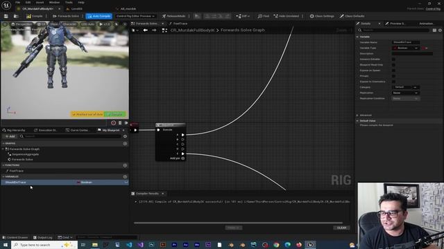Screen dimensions: 444x249
Task: Open the Category Default dropdown
Action: [405, 87]
